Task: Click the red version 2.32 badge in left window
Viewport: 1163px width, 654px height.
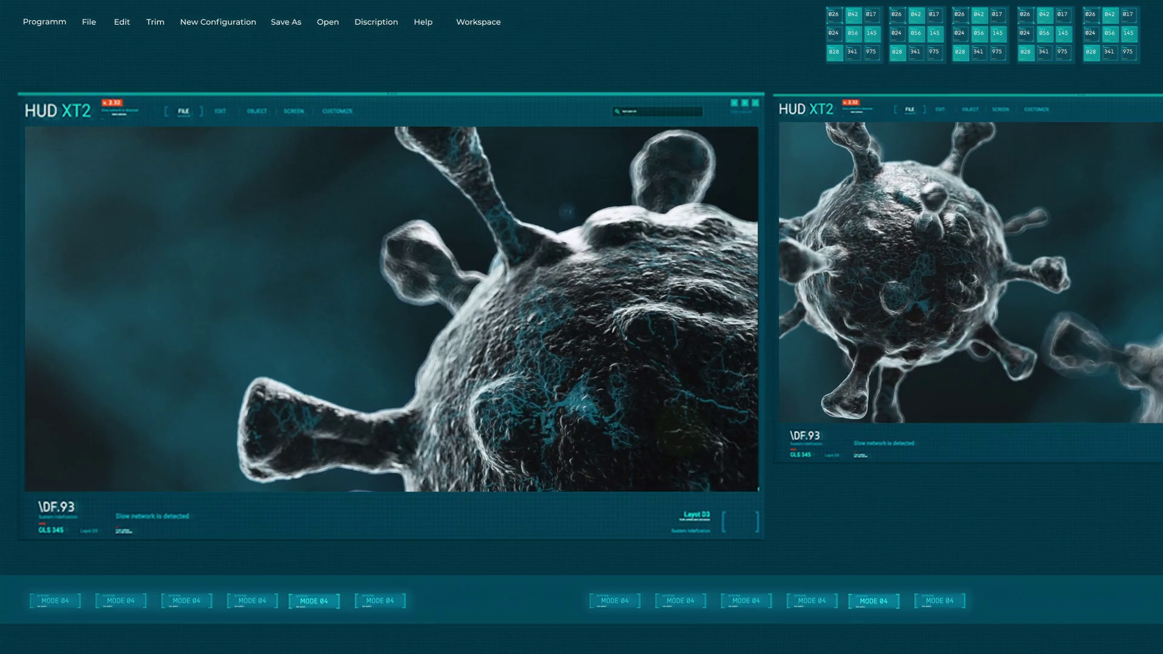Action: (x=112, y=102)
